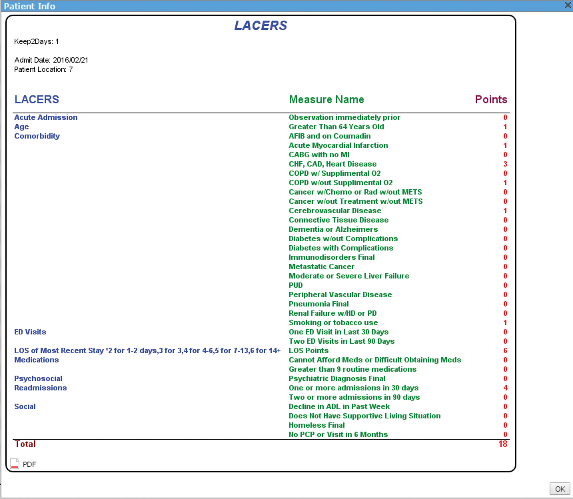This screenshot has height=499, width=573.
Task: Select the Psychiatric Diagnosis Final measure
Action: click(x=336, y=378)
